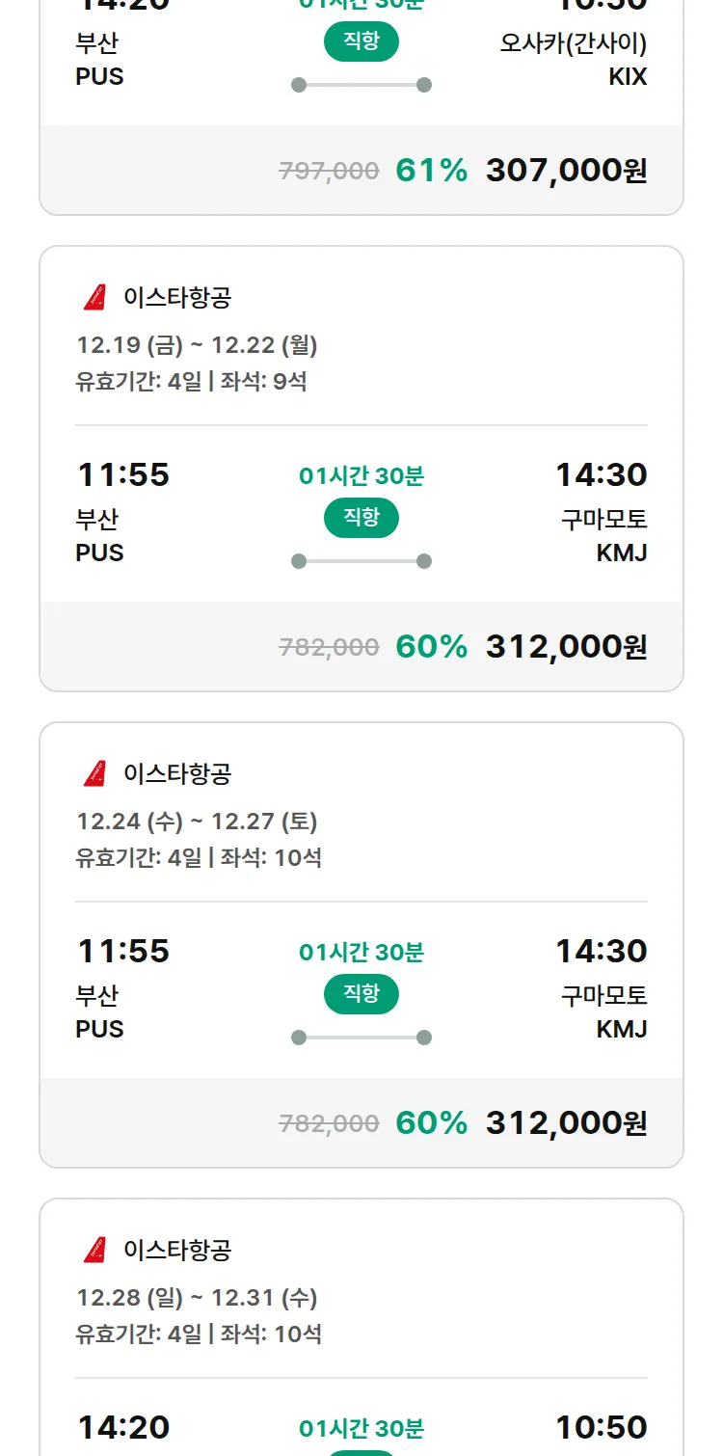Click Eastar Jet logo on 12.28 flight
Viewport: 723px width, 1456px height.
click(94, 1251)
